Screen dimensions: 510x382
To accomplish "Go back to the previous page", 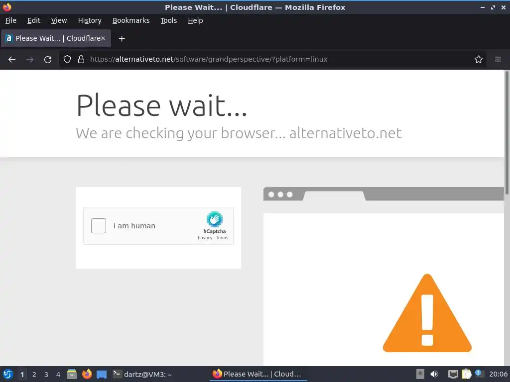I will point(12,60).
